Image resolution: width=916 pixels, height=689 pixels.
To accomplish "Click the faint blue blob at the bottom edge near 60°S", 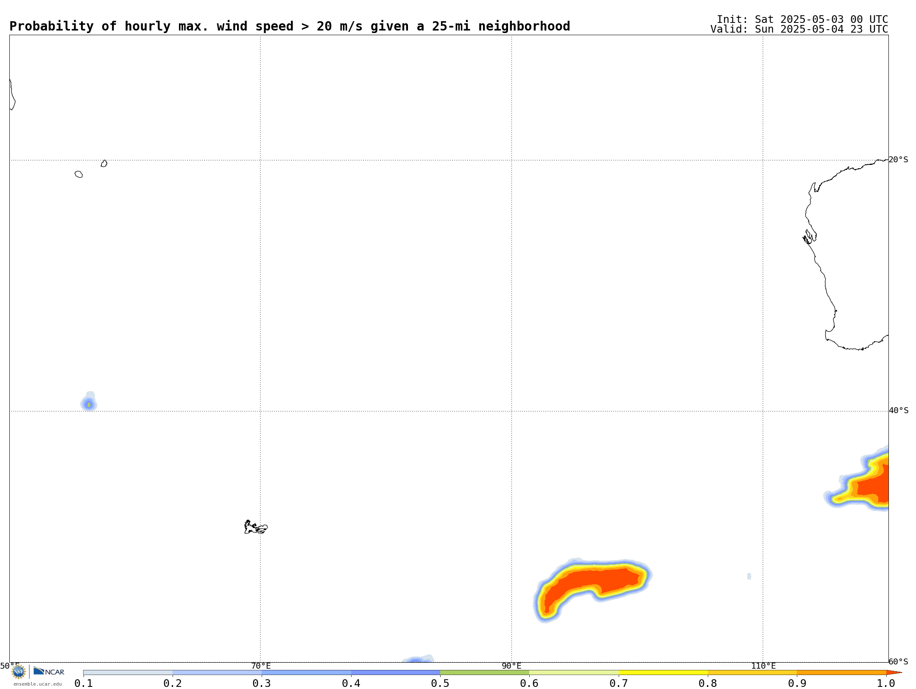I will pyautogui.click(x=418, y=658).
